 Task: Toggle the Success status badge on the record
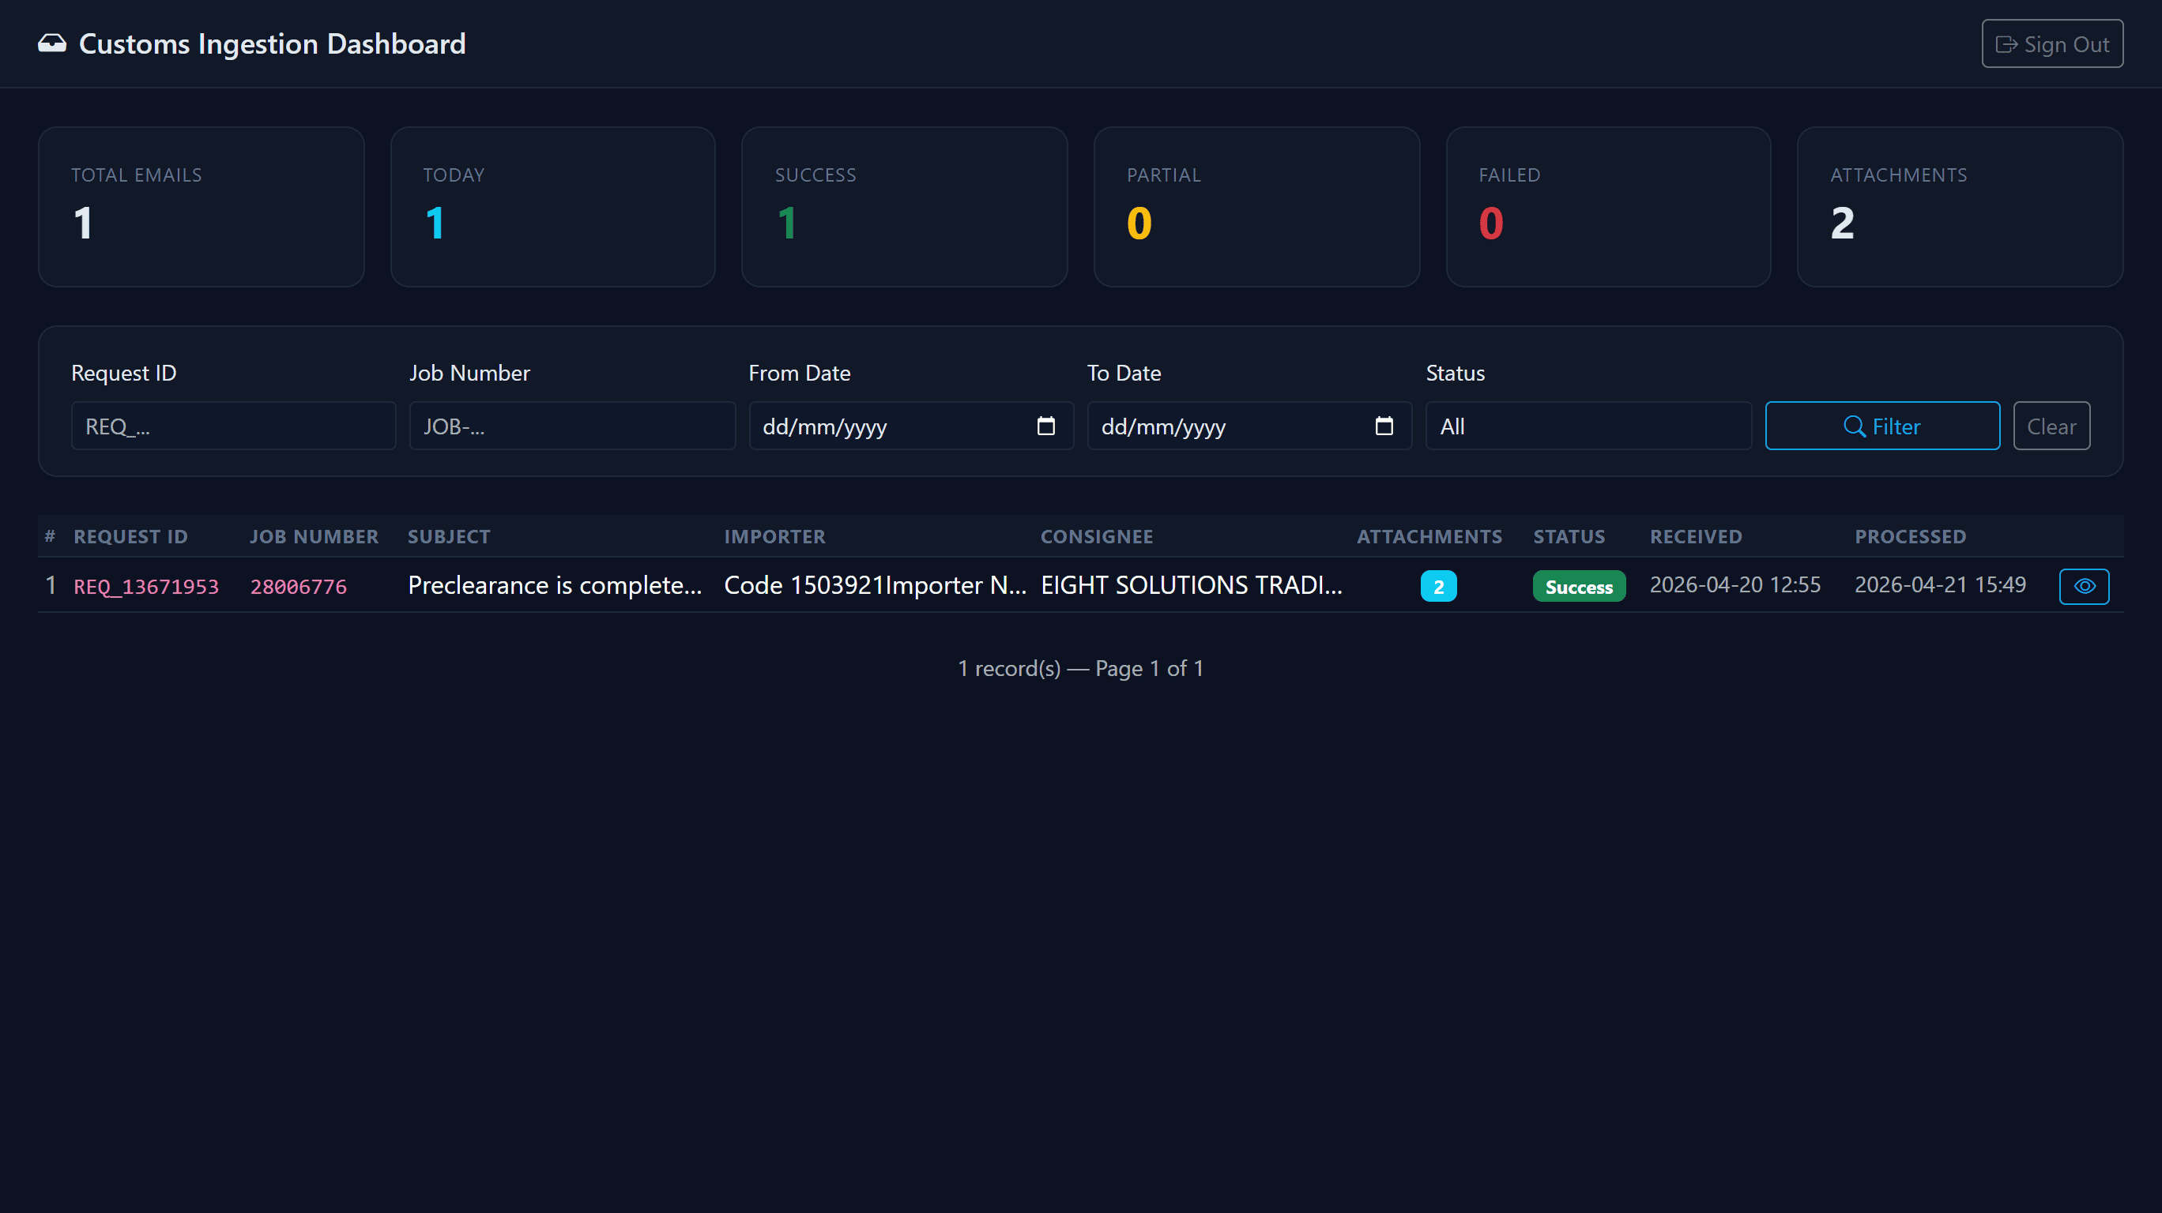(1578, 585)
